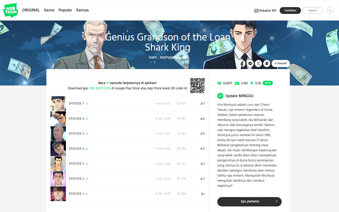
Task: Open the aksi genre label
Action: click(x=168, y=29)
